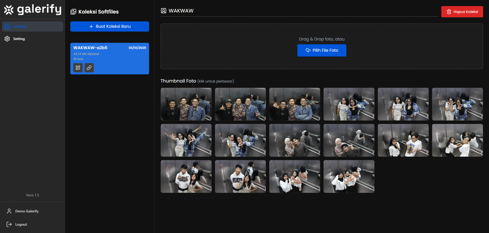Click the copy link icon on collection card
This screenshot has height=233, width=489.
(x=89, y=68)
